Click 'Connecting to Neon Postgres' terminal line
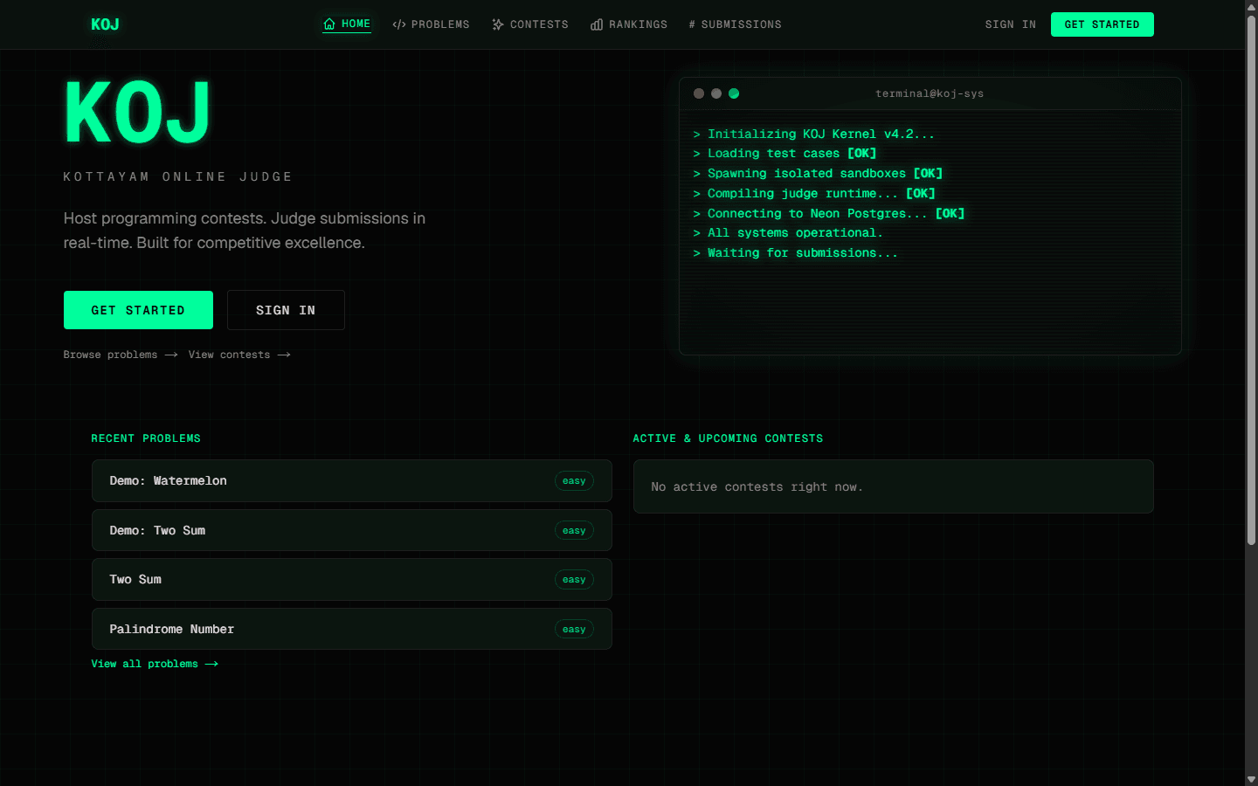Viewport: 1258px width, 786px height. (829, 213)
